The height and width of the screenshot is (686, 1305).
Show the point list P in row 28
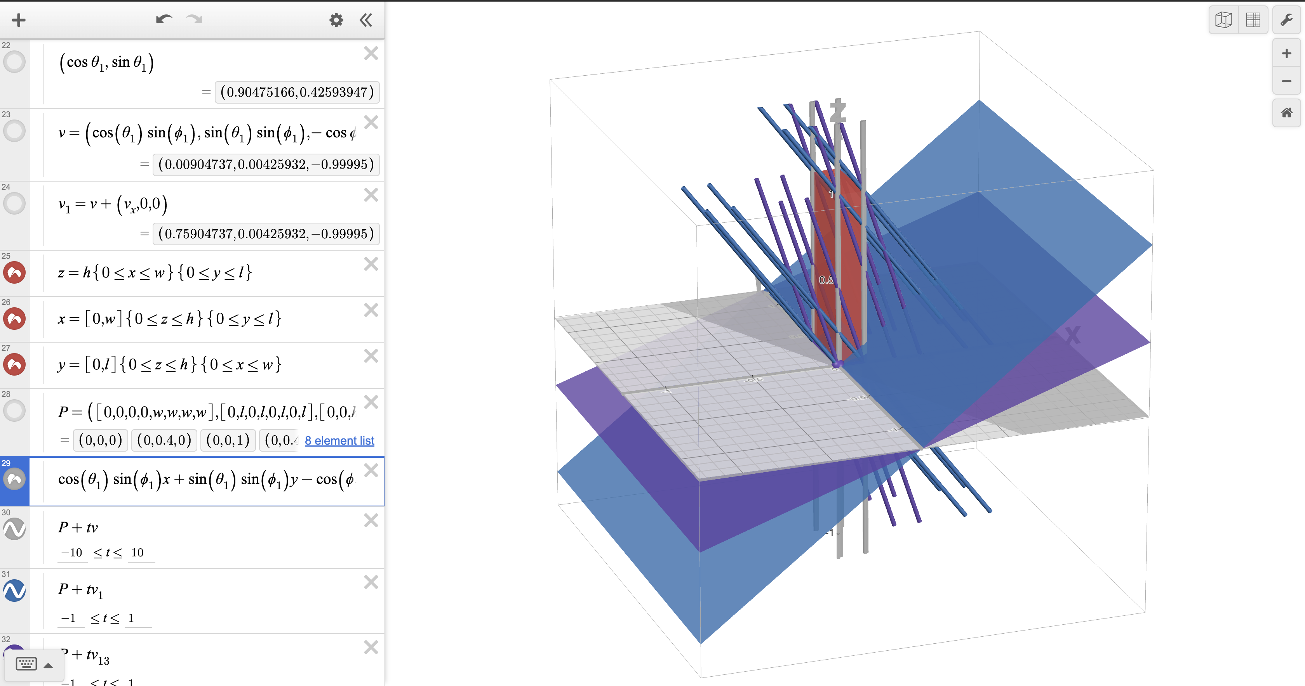14,410
